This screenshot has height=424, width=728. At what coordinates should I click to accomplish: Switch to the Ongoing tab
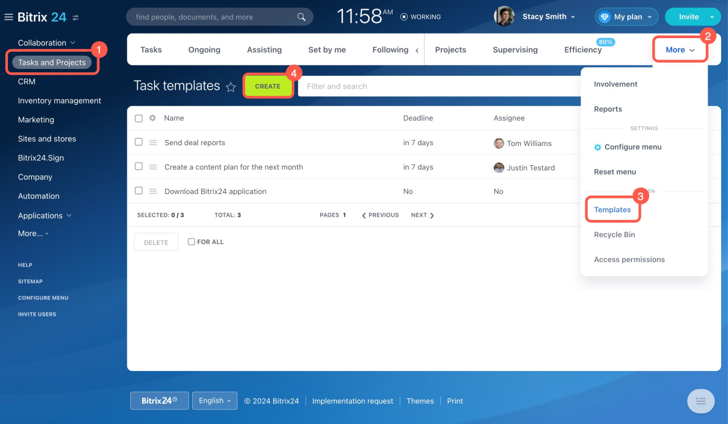coord(204,50)
